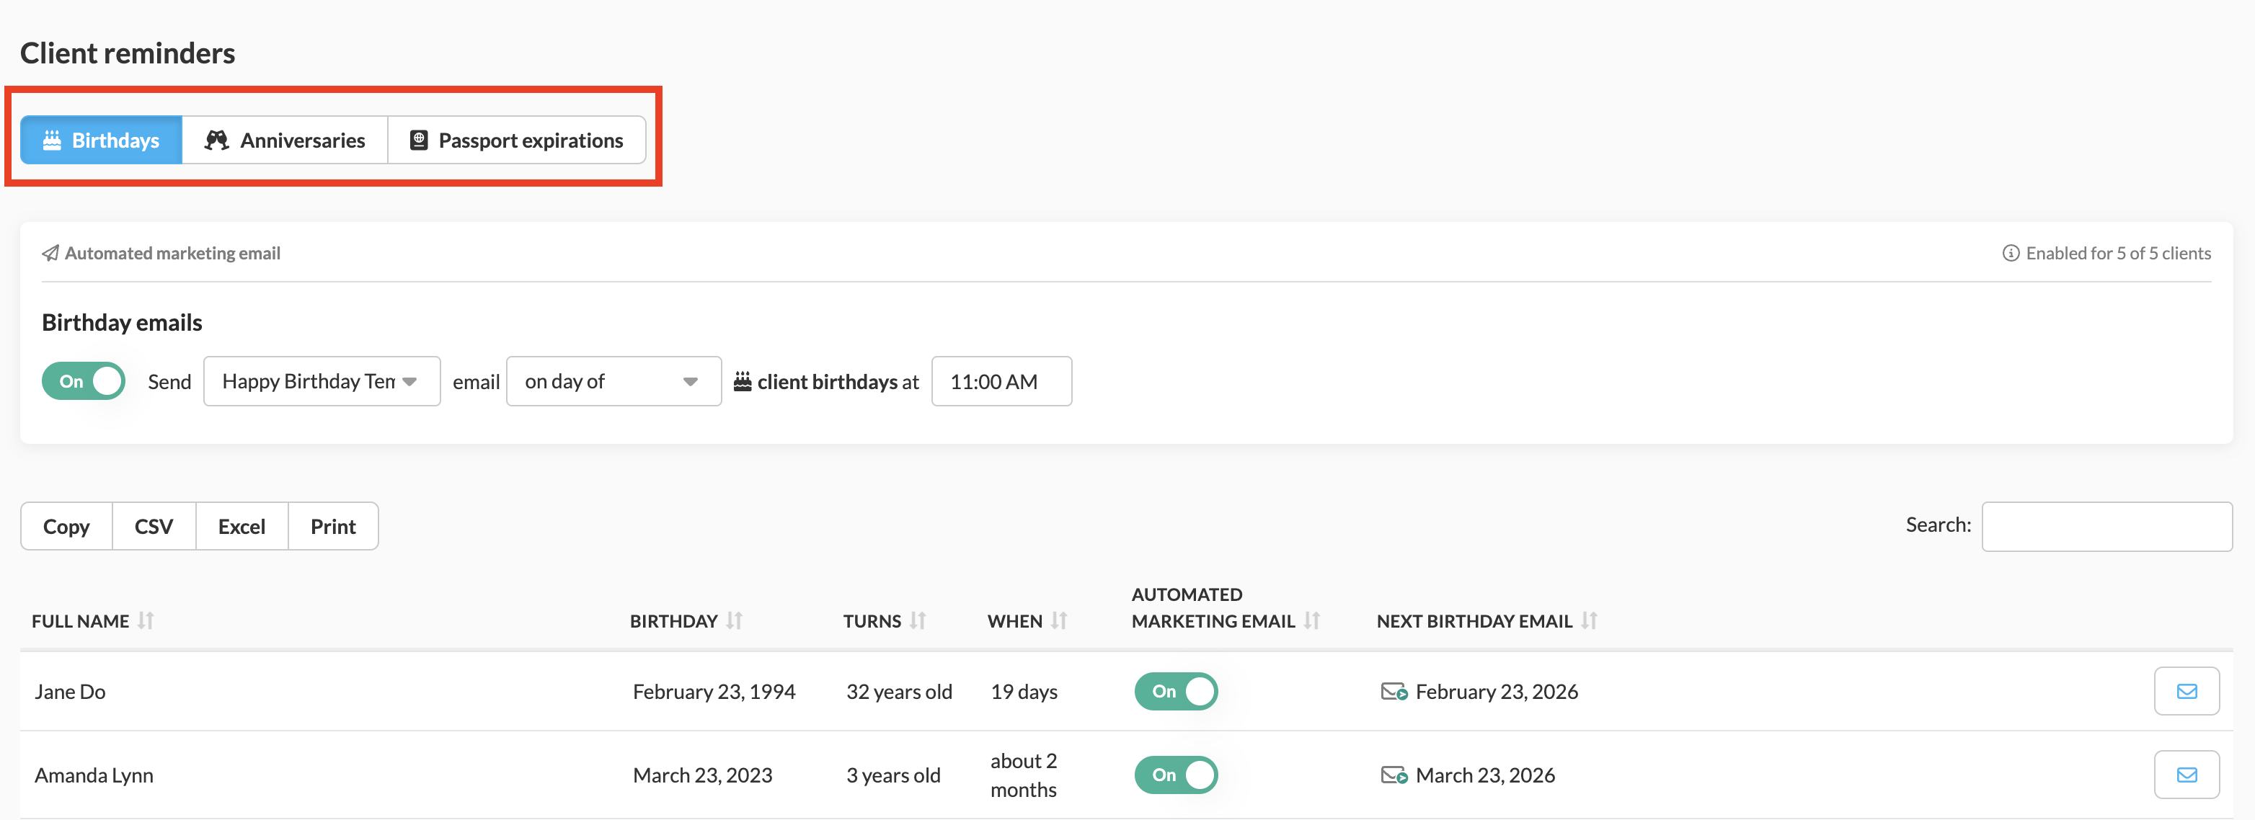This screenshot has height=820, width=2255.
Task: Sort table by Birthday column arrows
Action: tap(734, 620)
